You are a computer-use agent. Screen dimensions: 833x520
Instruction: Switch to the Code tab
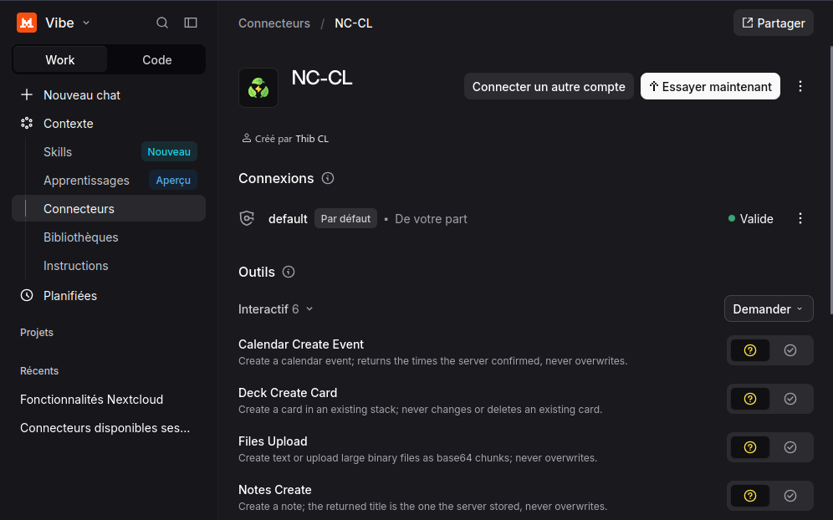tap(156, 59)
